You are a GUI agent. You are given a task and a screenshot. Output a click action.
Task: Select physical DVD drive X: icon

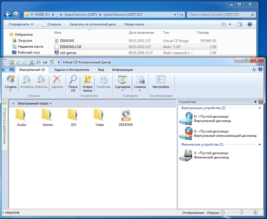[x=186, y=155]
